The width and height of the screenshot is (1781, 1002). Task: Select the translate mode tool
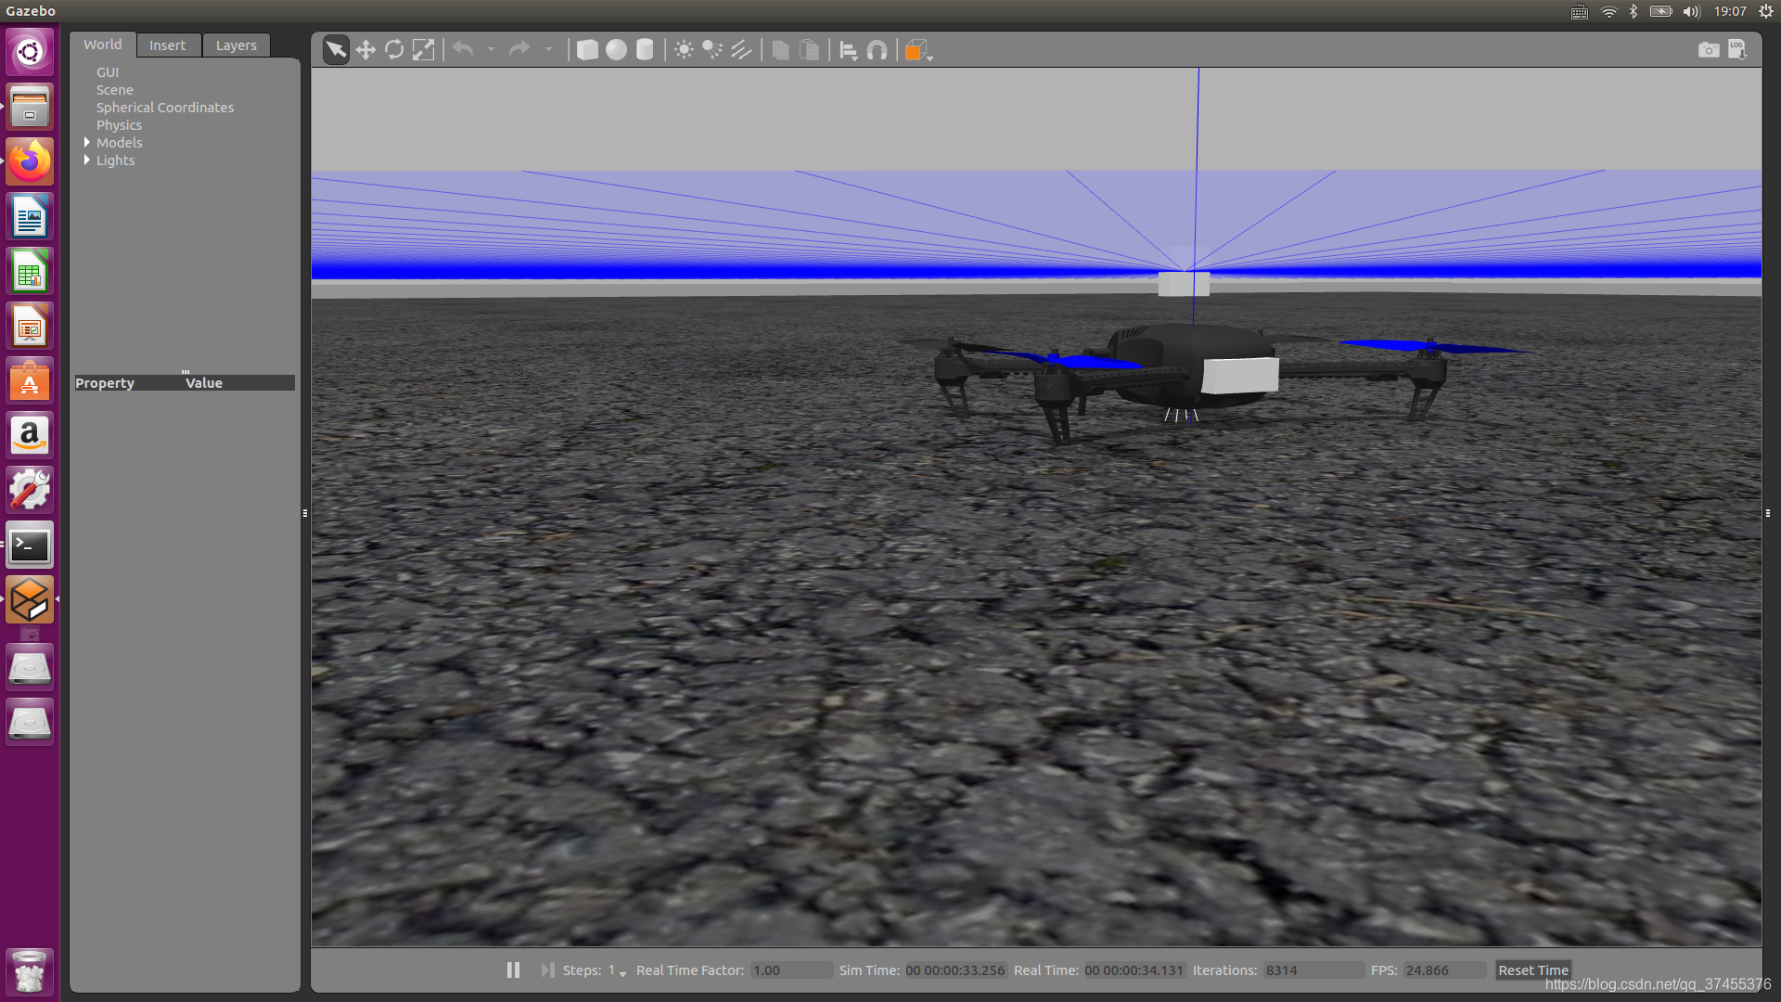coord(365,49)
